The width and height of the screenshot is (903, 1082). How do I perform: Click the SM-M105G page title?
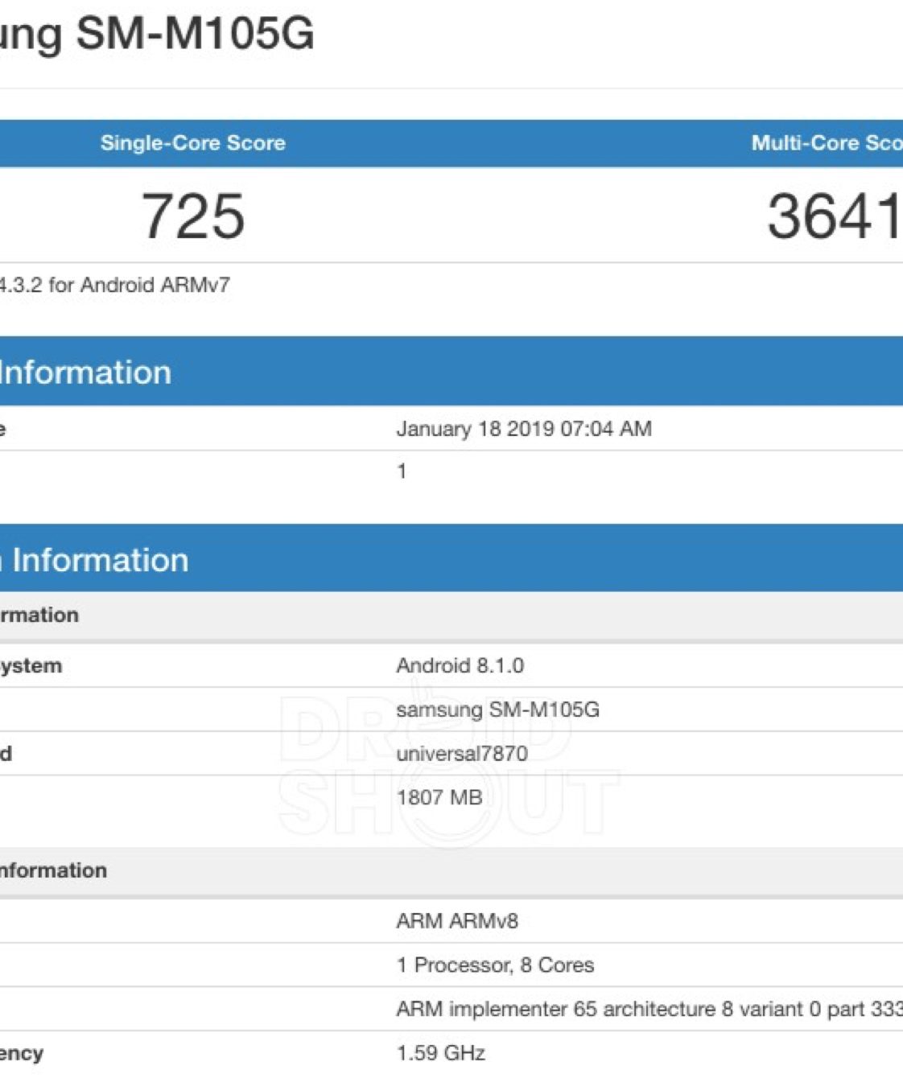[157, 34]
